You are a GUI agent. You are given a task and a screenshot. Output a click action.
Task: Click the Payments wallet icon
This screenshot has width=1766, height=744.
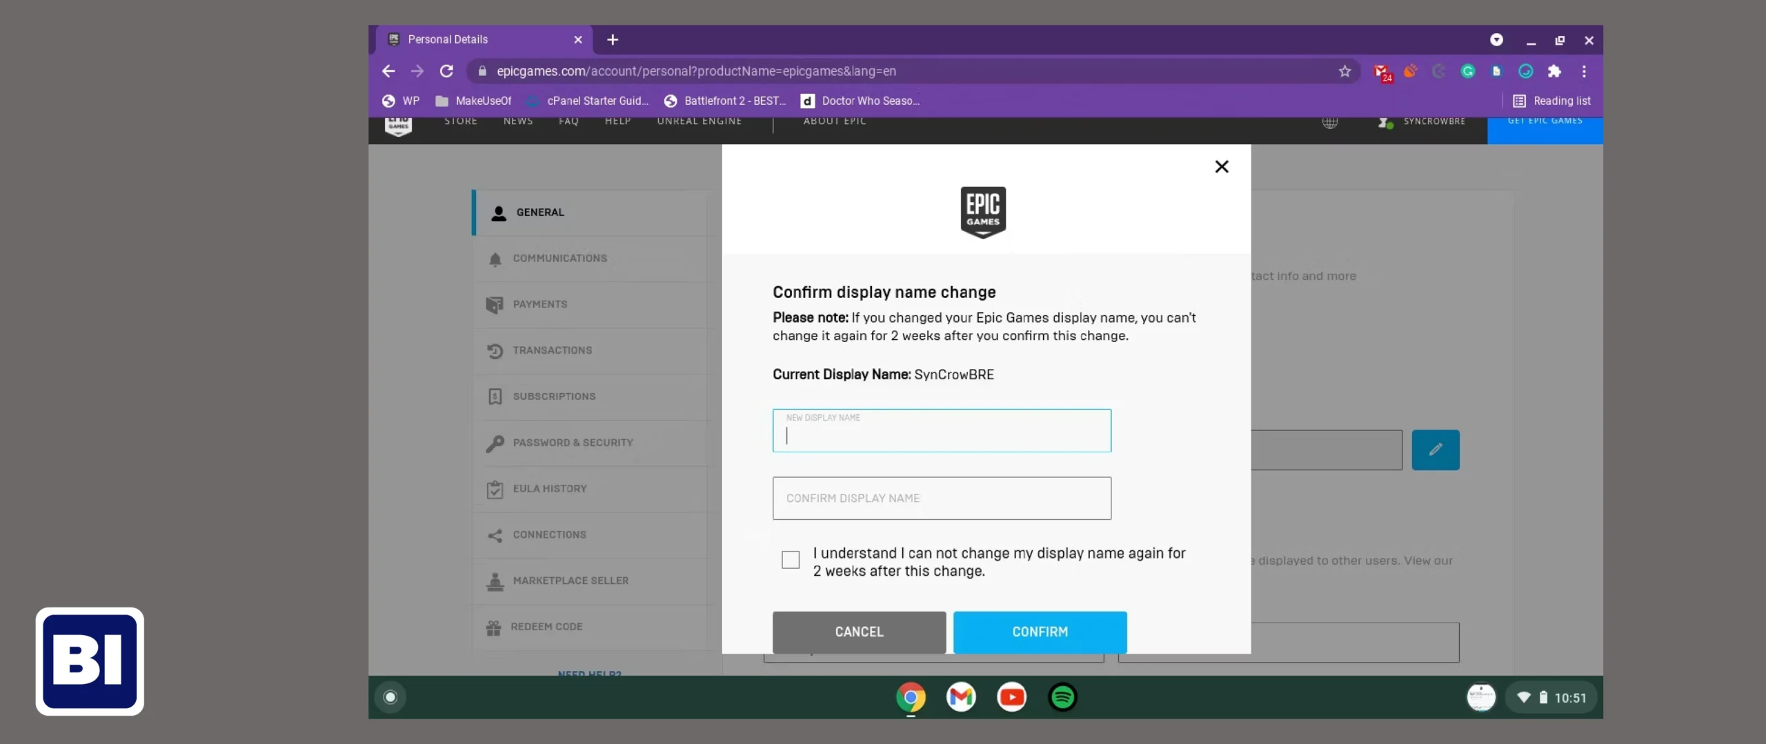(495, 305)
